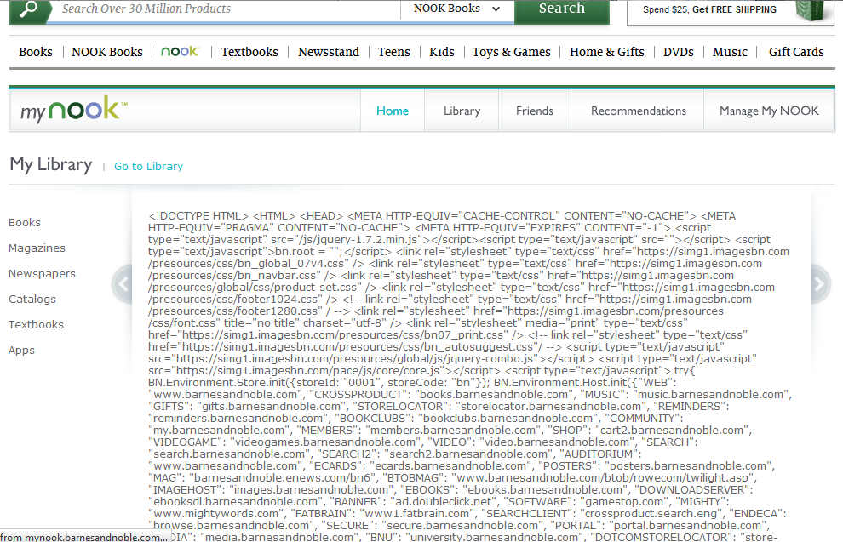Switch to the Library tab

coord(462,111)
